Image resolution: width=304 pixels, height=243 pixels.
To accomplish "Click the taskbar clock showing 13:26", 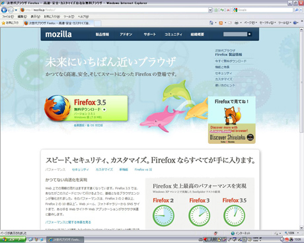I will point(297,239).
